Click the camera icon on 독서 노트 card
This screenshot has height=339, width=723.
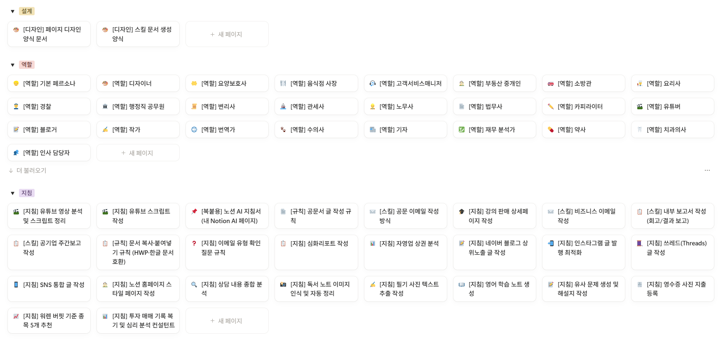coord(283,285)
